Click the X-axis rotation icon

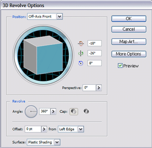point(81,43)
